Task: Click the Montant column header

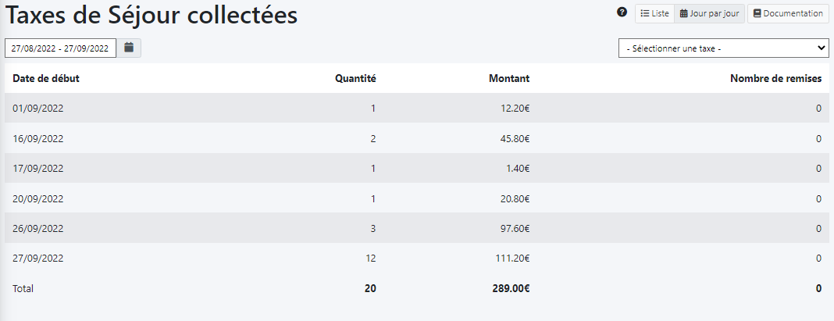Action: coord(509,78)
